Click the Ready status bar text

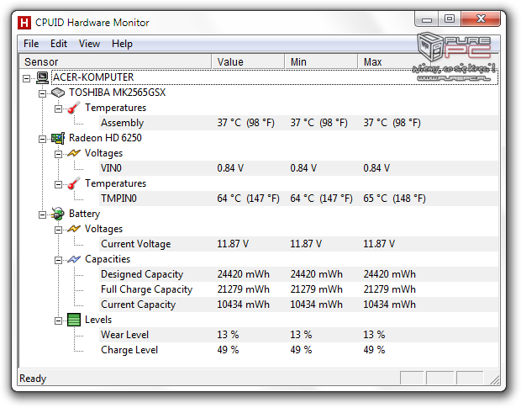(33, 379)
